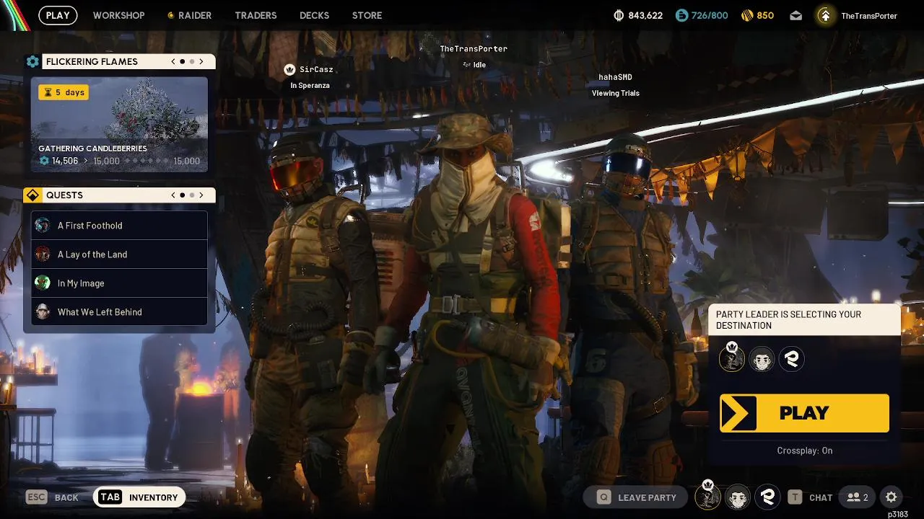Click A Lay of the Land portrait

(x=43, y=254)
